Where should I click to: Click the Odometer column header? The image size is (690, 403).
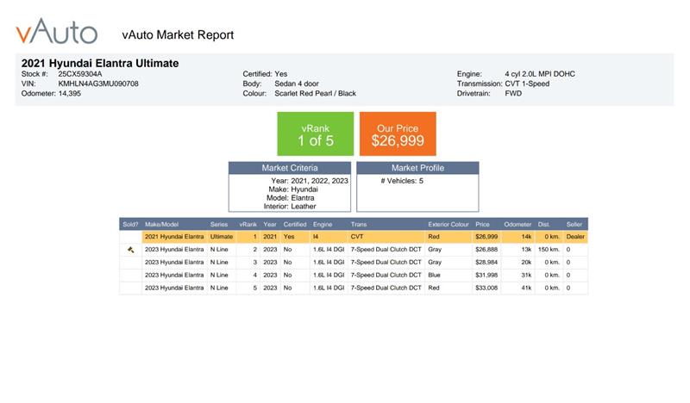point(517,224)
